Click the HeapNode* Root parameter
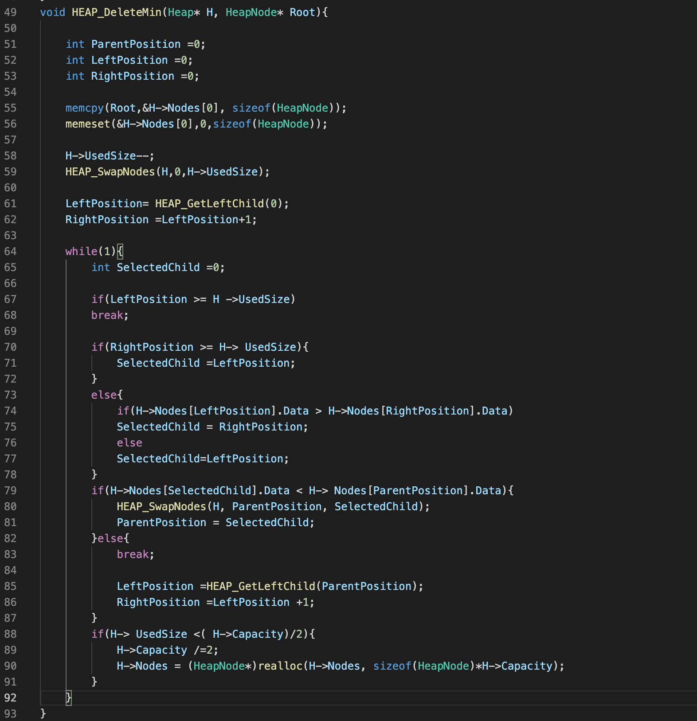Viewport: 697px width, 721px height. [270, 12]
